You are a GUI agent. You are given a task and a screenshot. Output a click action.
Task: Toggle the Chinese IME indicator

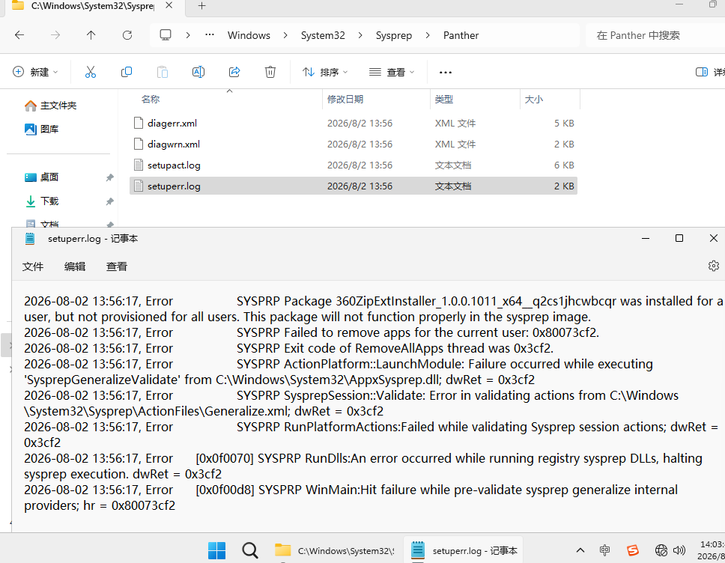coord(604,550)
